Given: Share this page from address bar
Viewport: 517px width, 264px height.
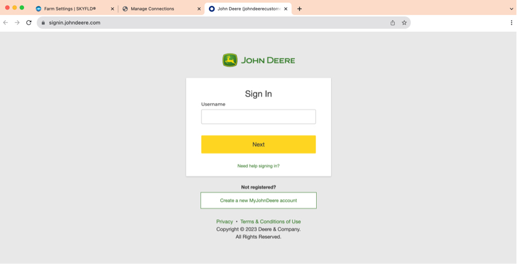Looking at the screenshot, I should pos(392,23).
